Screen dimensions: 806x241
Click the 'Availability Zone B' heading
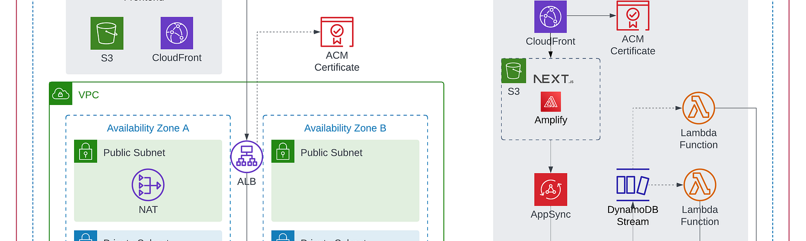click(345, 128)
